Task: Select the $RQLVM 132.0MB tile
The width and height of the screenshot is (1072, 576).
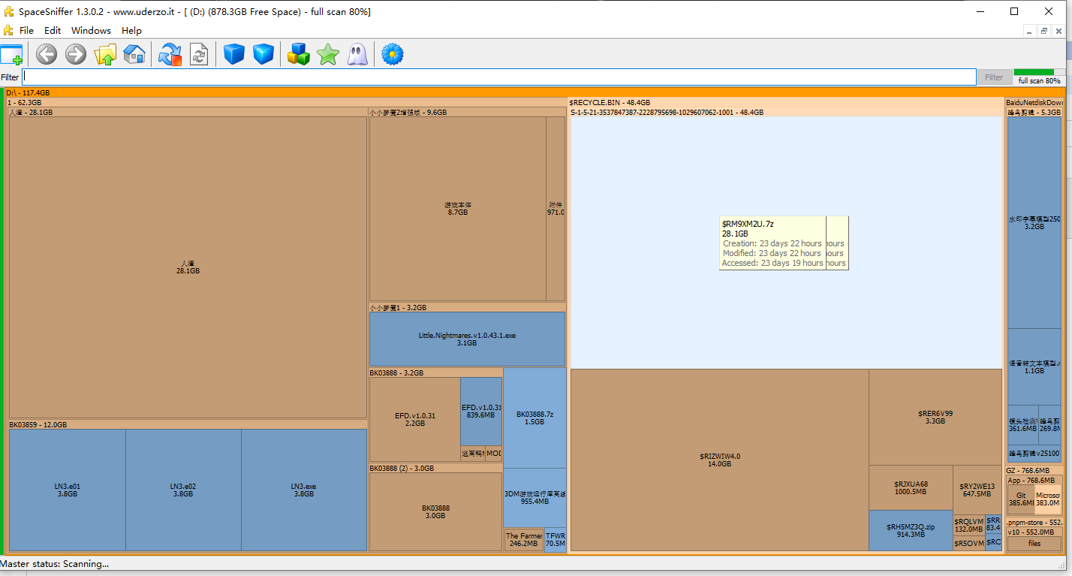Action: [968, 525]
